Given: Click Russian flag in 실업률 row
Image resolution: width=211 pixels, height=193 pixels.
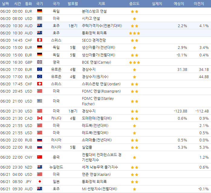Looking at the screenshot, I should (x=40, y=147).
